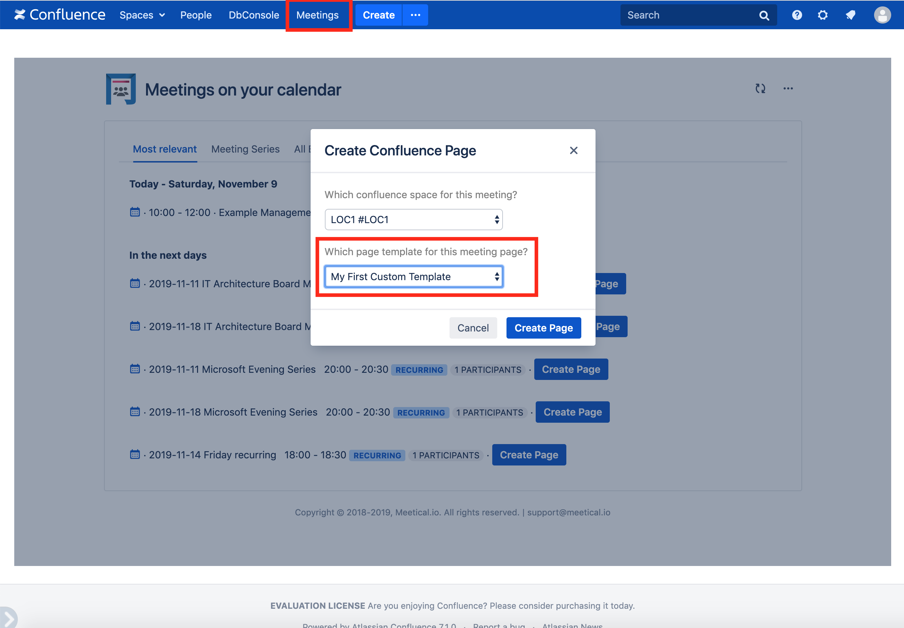
Task: Click the 10:00 - 12:00 Example Management meeting text
Action: 230,212
